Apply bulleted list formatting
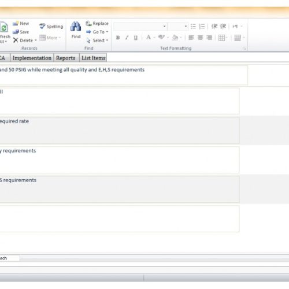 click(x=193, y=27)
